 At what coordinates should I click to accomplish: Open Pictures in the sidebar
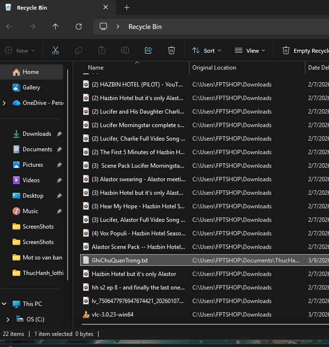31,165
